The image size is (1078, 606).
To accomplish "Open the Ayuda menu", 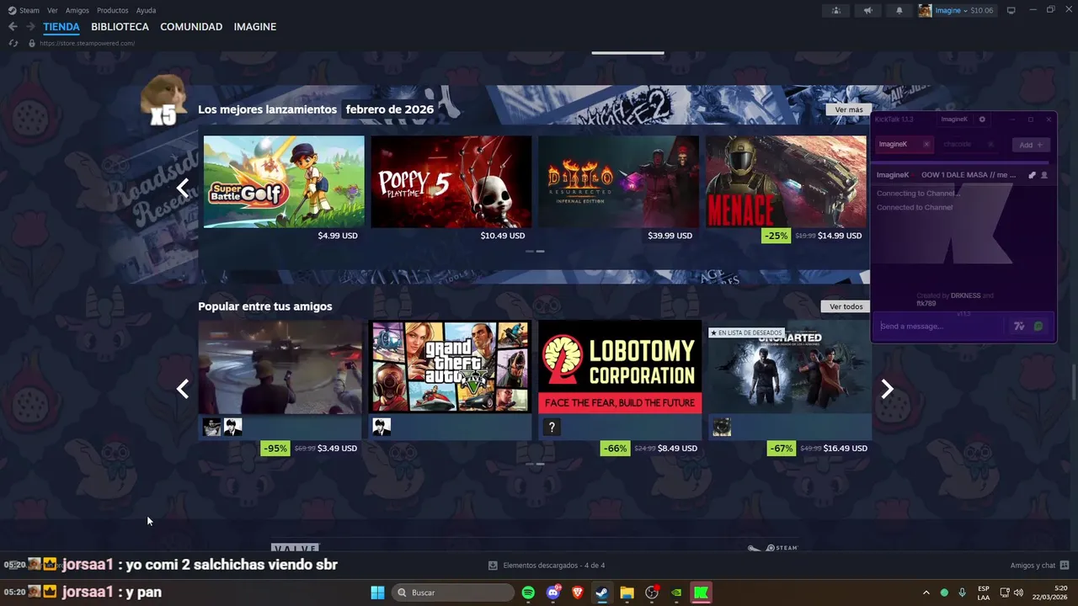I will [146, 10].
